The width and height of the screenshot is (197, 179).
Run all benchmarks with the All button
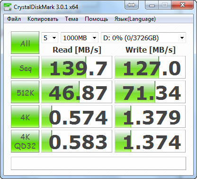click(25, 43)
